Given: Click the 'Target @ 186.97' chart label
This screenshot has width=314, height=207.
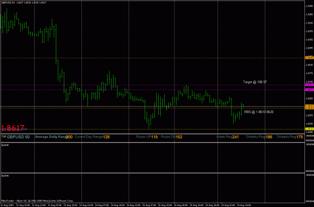Looking at the screenshot, I should point(255,82).
